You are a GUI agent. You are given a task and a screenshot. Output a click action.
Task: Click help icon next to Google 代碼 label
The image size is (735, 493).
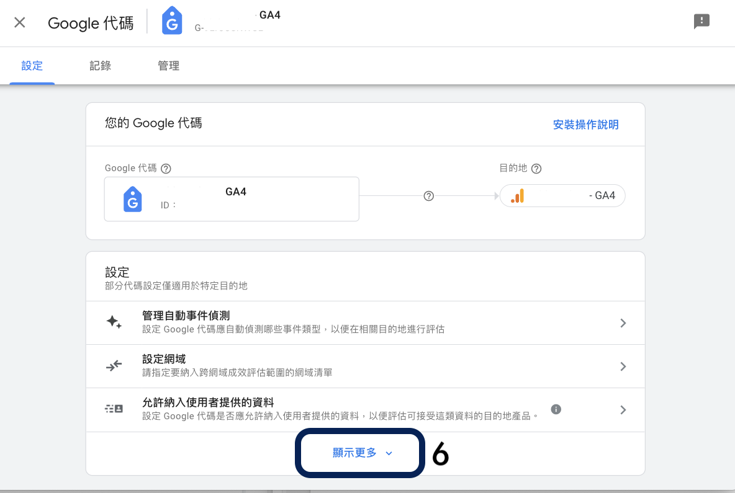pyautogui.click(x=166, y=169)
